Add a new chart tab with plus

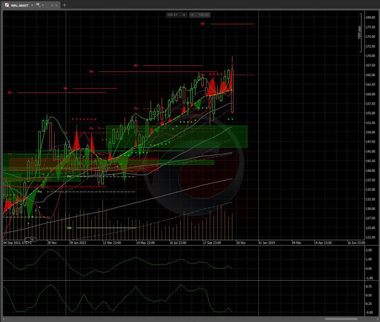(x=65, y=5)
